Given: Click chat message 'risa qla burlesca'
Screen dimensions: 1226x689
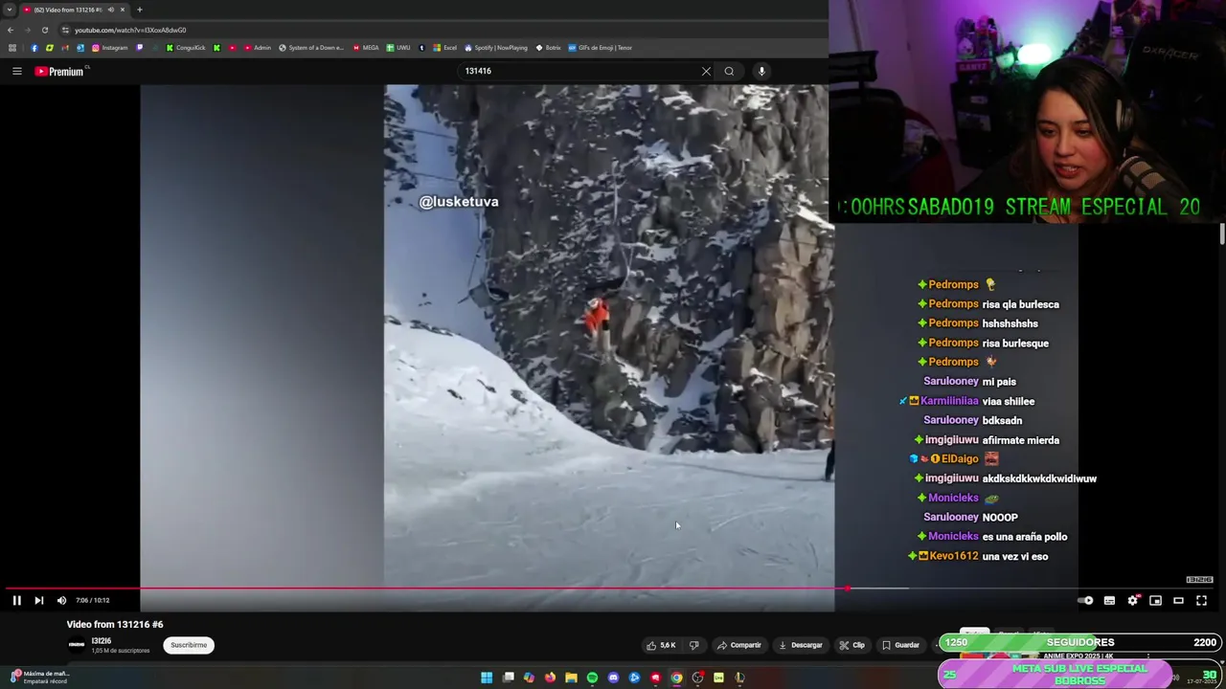Looking at the screenshot, I should point(1021,304).
